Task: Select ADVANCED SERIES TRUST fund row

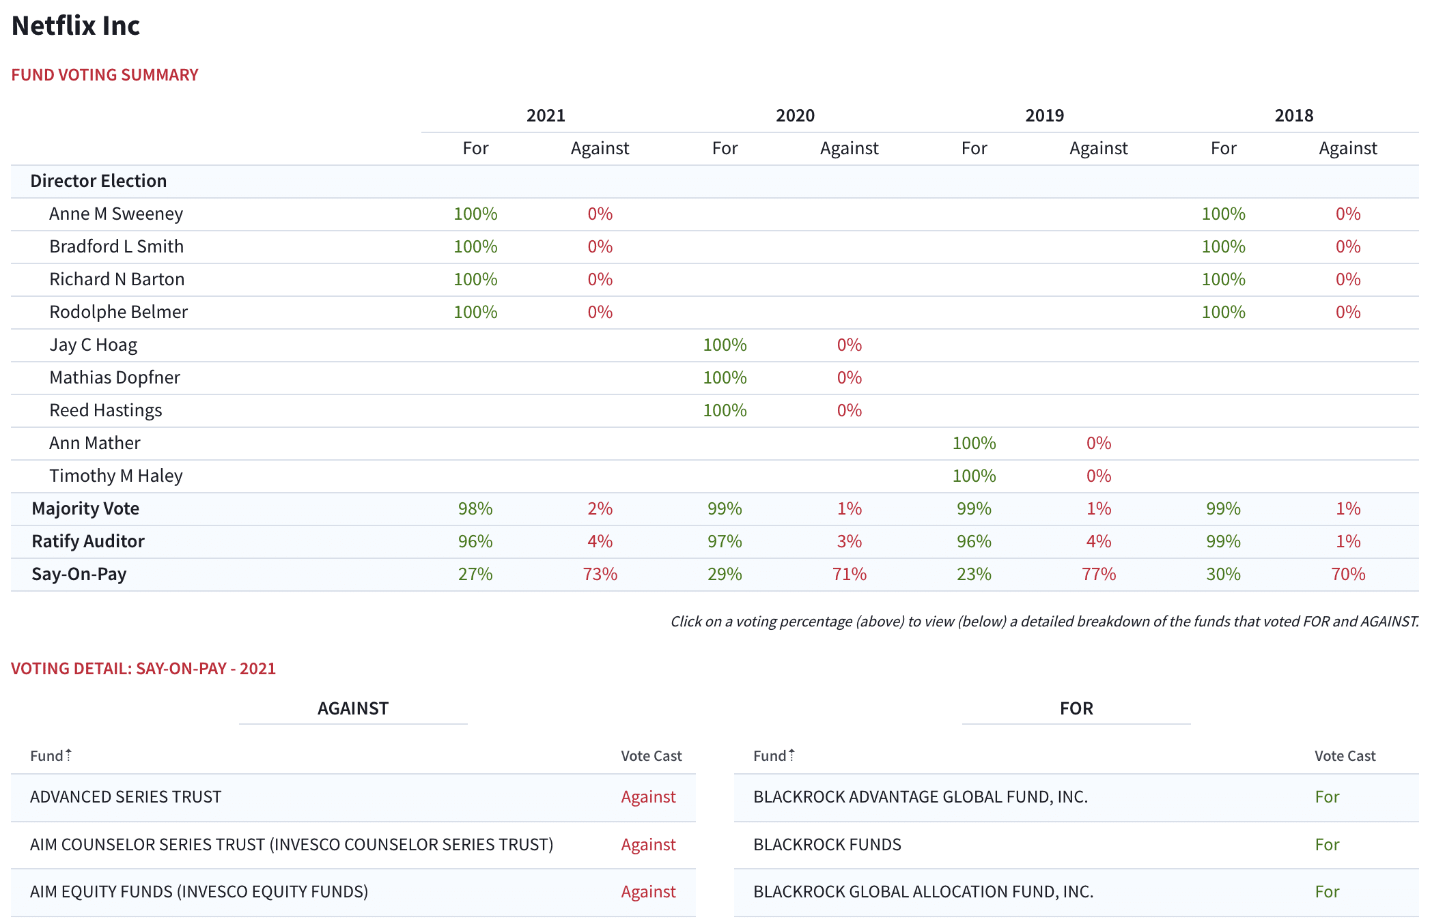Action: click(x=353, y=797)
